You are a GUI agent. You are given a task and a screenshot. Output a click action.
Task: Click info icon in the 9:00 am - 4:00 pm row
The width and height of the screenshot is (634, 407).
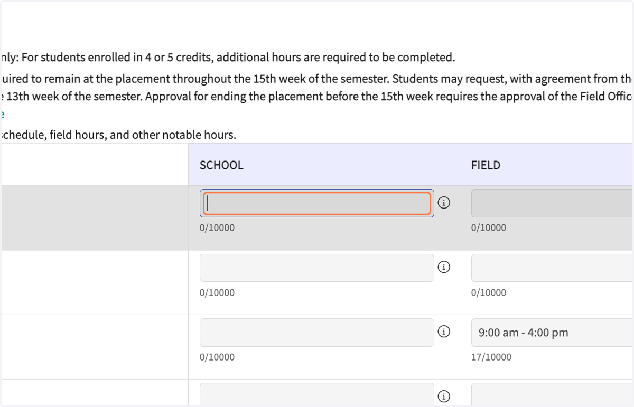(444, 332)
